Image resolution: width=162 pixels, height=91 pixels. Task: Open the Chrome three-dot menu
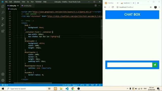(159, 7)
